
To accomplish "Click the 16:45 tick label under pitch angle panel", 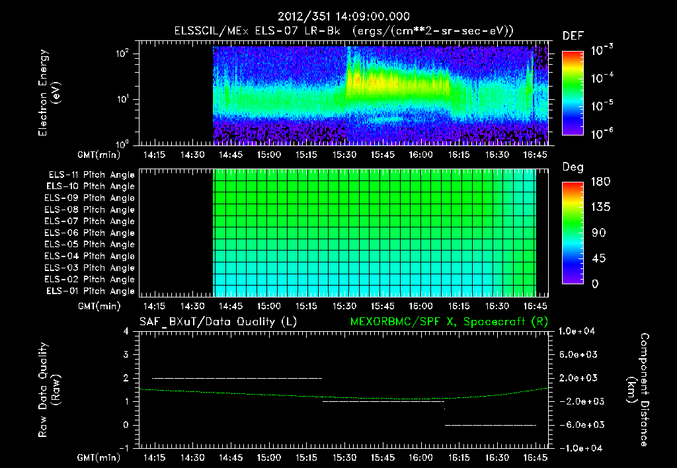I will tap(535, 307).
